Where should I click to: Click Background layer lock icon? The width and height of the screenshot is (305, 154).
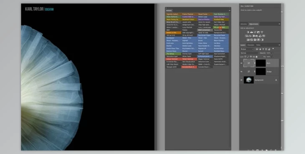tap(276, 80)
